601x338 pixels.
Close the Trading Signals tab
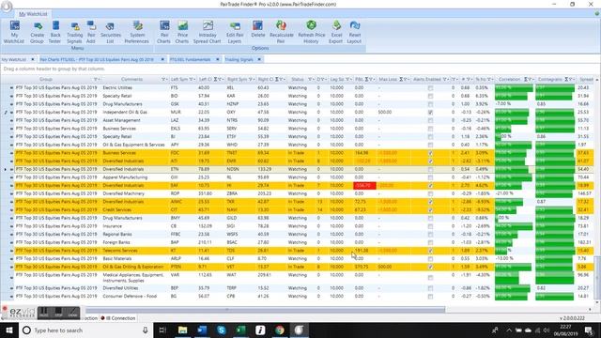click(x=259, y=60)
